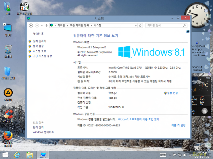This screenshot has width=213, height=159.
Task: Click the IME language indicator A
Action: click(x=190, y=155)
